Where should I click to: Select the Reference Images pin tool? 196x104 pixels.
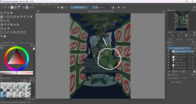click(8, 28)
